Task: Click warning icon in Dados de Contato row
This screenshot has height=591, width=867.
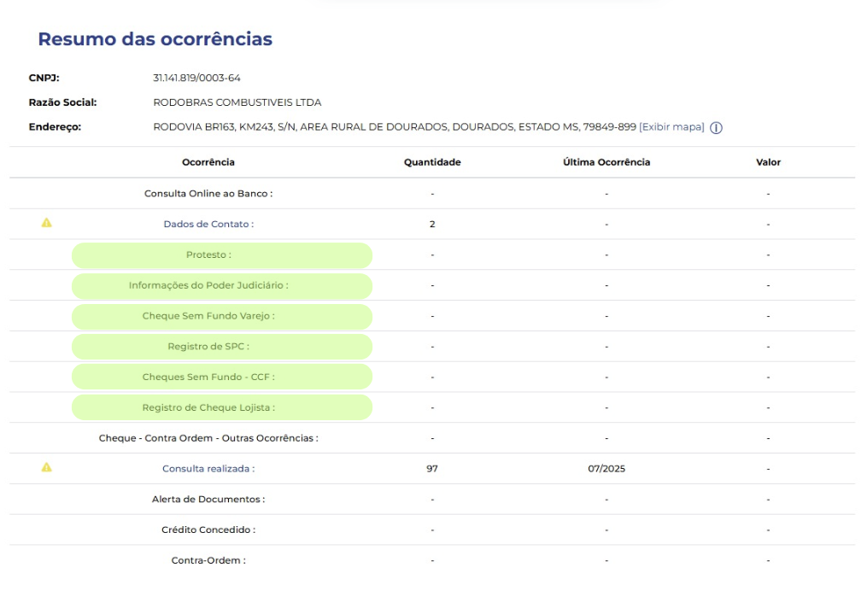Action: pos(46,223)
